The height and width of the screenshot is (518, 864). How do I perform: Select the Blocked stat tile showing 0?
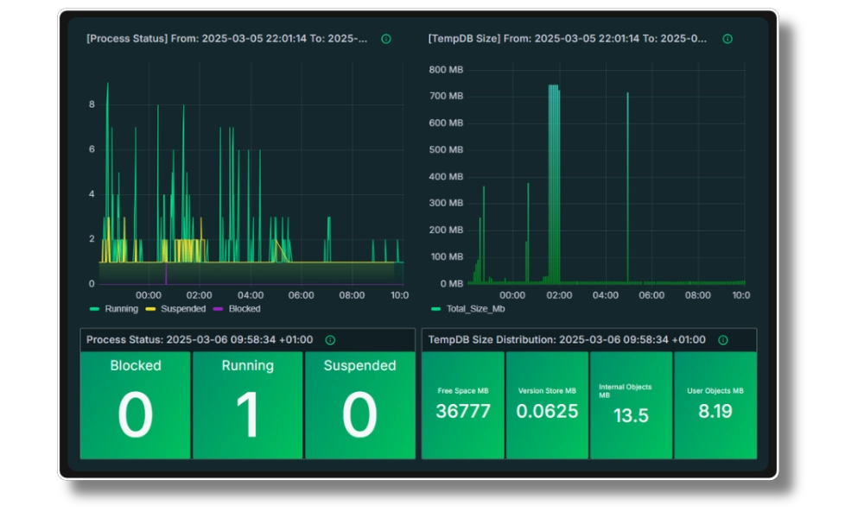point(136,405)
